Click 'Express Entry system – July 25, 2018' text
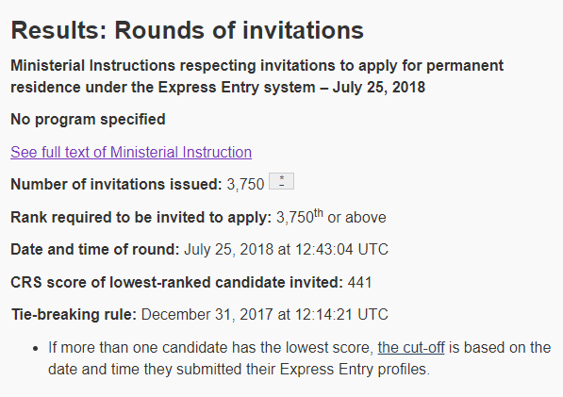The image size is (563, 397). click(x=291, y=87)
